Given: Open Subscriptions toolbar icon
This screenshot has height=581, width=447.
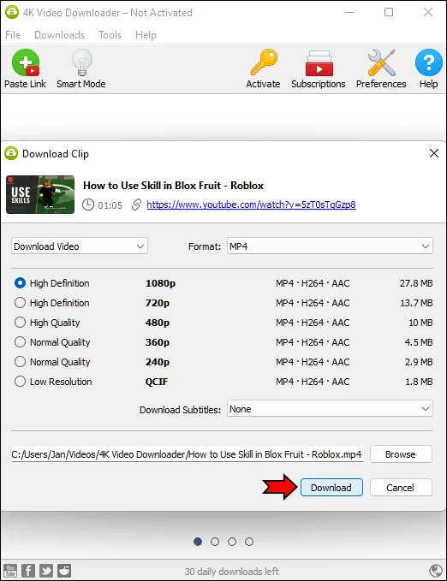Looking at the screenshot, I should coord(319,63).
